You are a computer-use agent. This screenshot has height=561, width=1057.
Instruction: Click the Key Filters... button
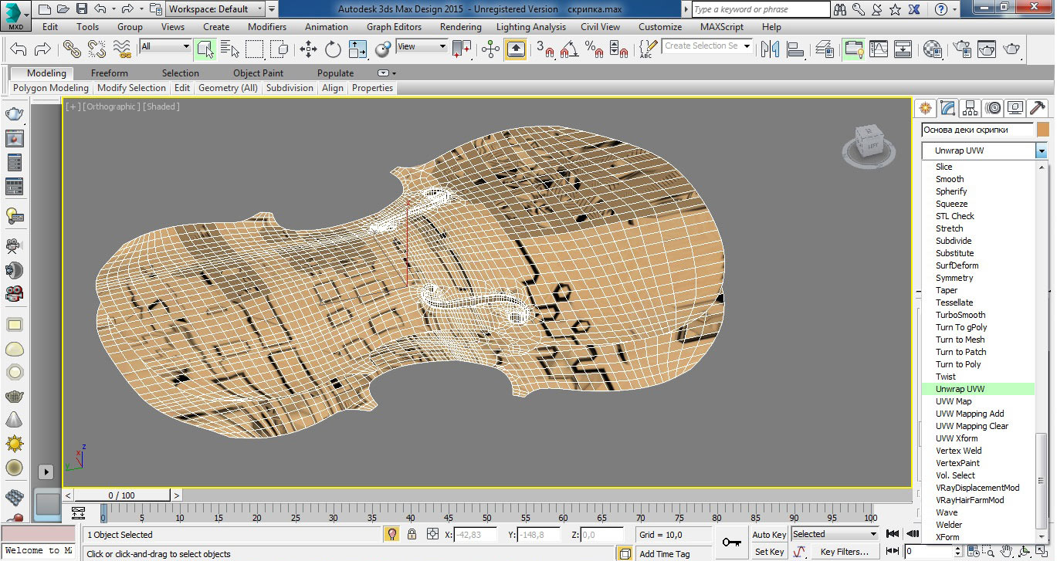pos(845,552)
